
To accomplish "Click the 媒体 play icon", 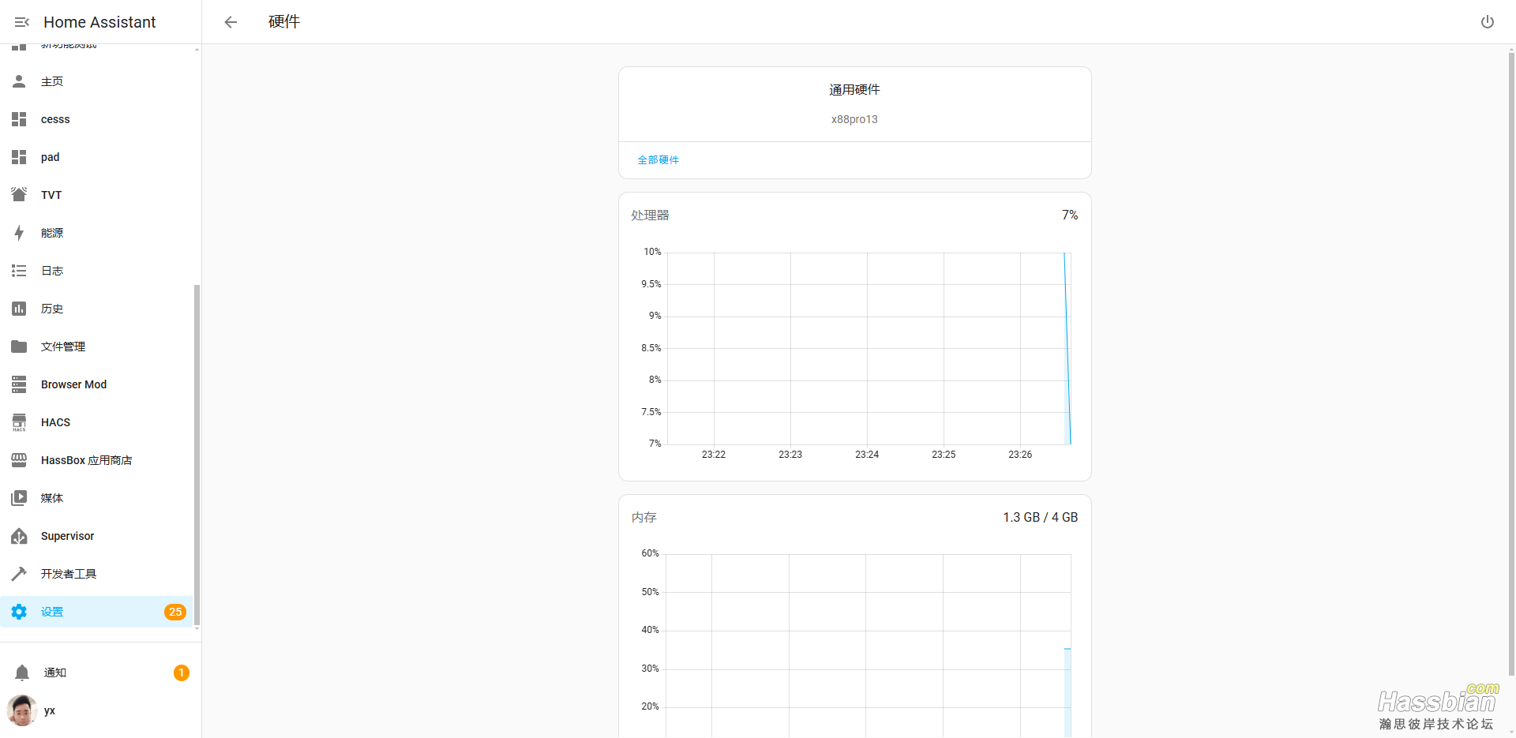I will point(19,498).
